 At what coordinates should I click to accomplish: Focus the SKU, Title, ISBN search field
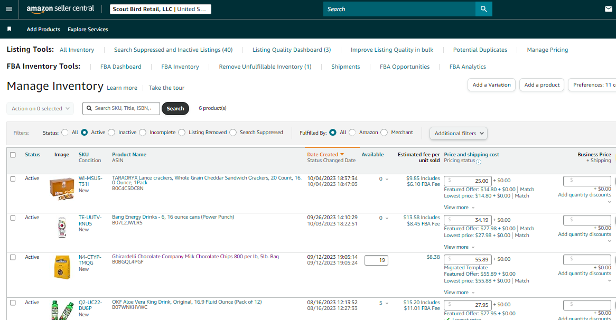121,108
